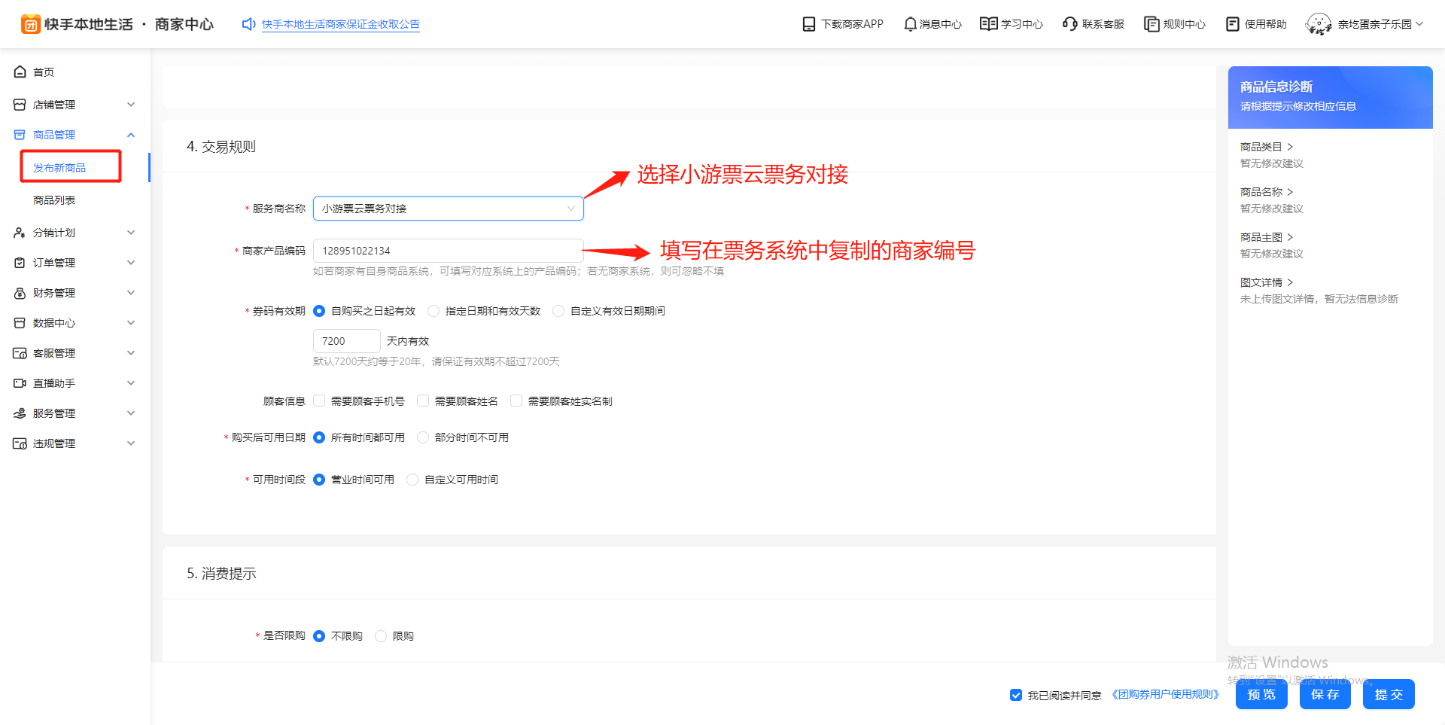Select the 指定日期和有效天数 radio option

pyautogui.click(x=433, y=311)
